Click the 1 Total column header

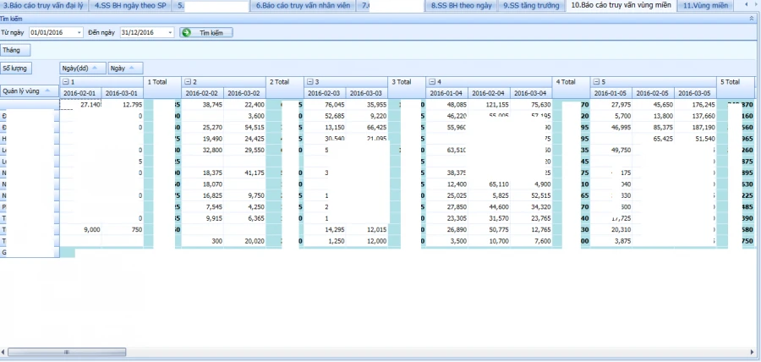(x=162, y=87)
